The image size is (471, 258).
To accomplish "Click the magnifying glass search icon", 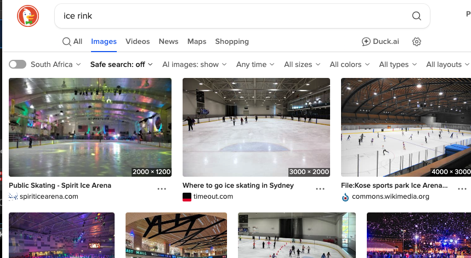I will click(416, 16).
